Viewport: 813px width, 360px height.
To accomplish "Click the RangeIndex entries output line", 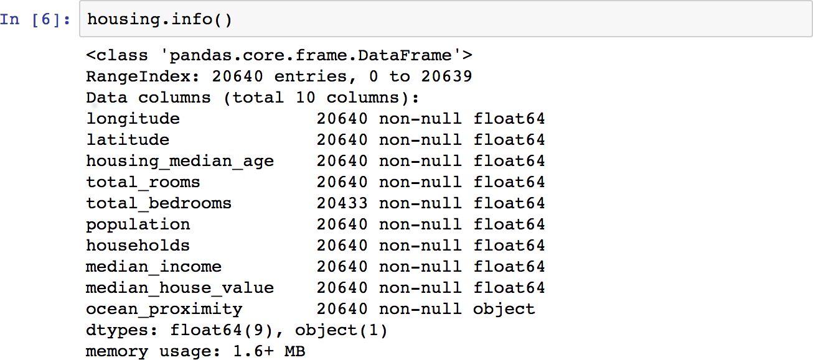I will click(279, 76).
